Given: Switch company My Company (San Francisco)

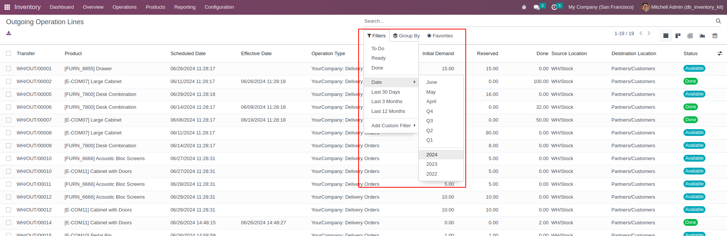Looking at the screenshot, I should (601, 7).
